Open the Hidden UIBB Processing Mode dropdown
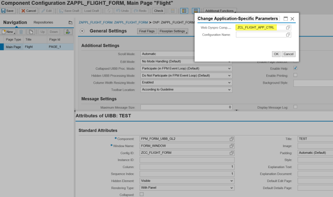The width and height of the screenshot is (333, 197). pos(229,76)
